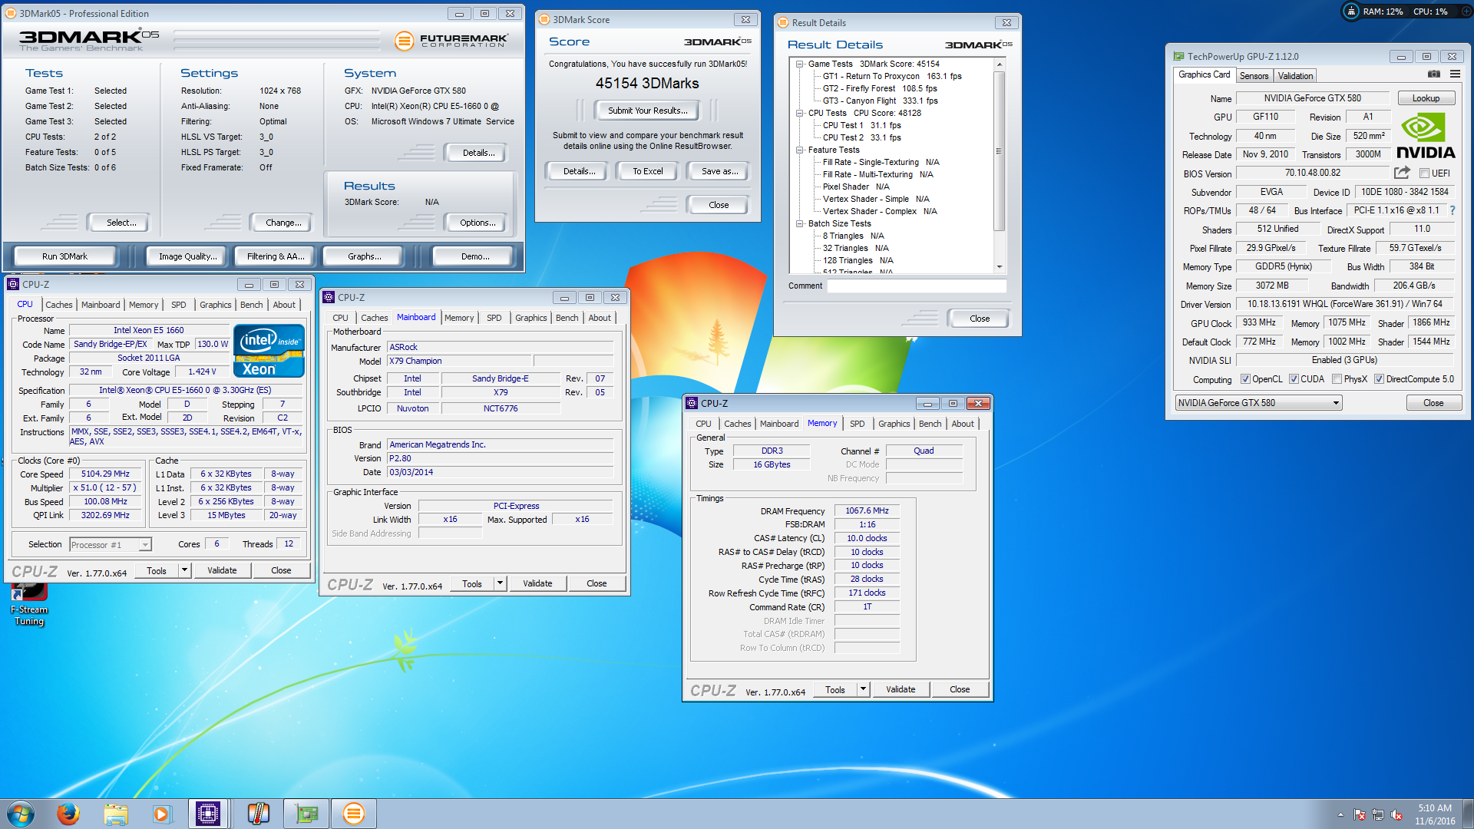This screenshot has height=829, width=1474.
Task: Click the RAM/CPU gadget icon at top right
Action: tap(1351, 12)
